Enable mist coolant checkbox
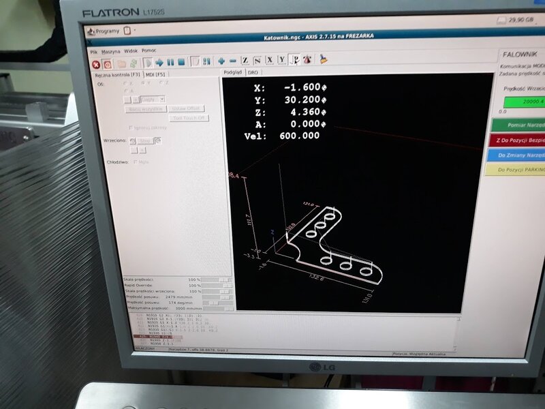This screenshot has height=409, width=545. tap(136, 162)
